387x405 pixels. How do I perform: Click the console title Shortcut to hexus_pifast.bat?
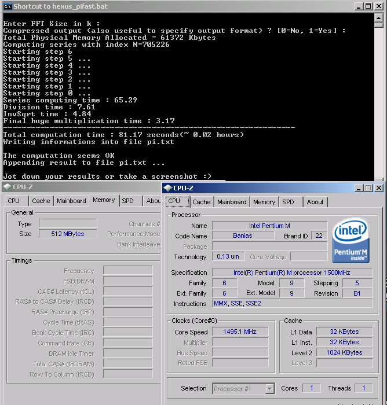[60, 6]
